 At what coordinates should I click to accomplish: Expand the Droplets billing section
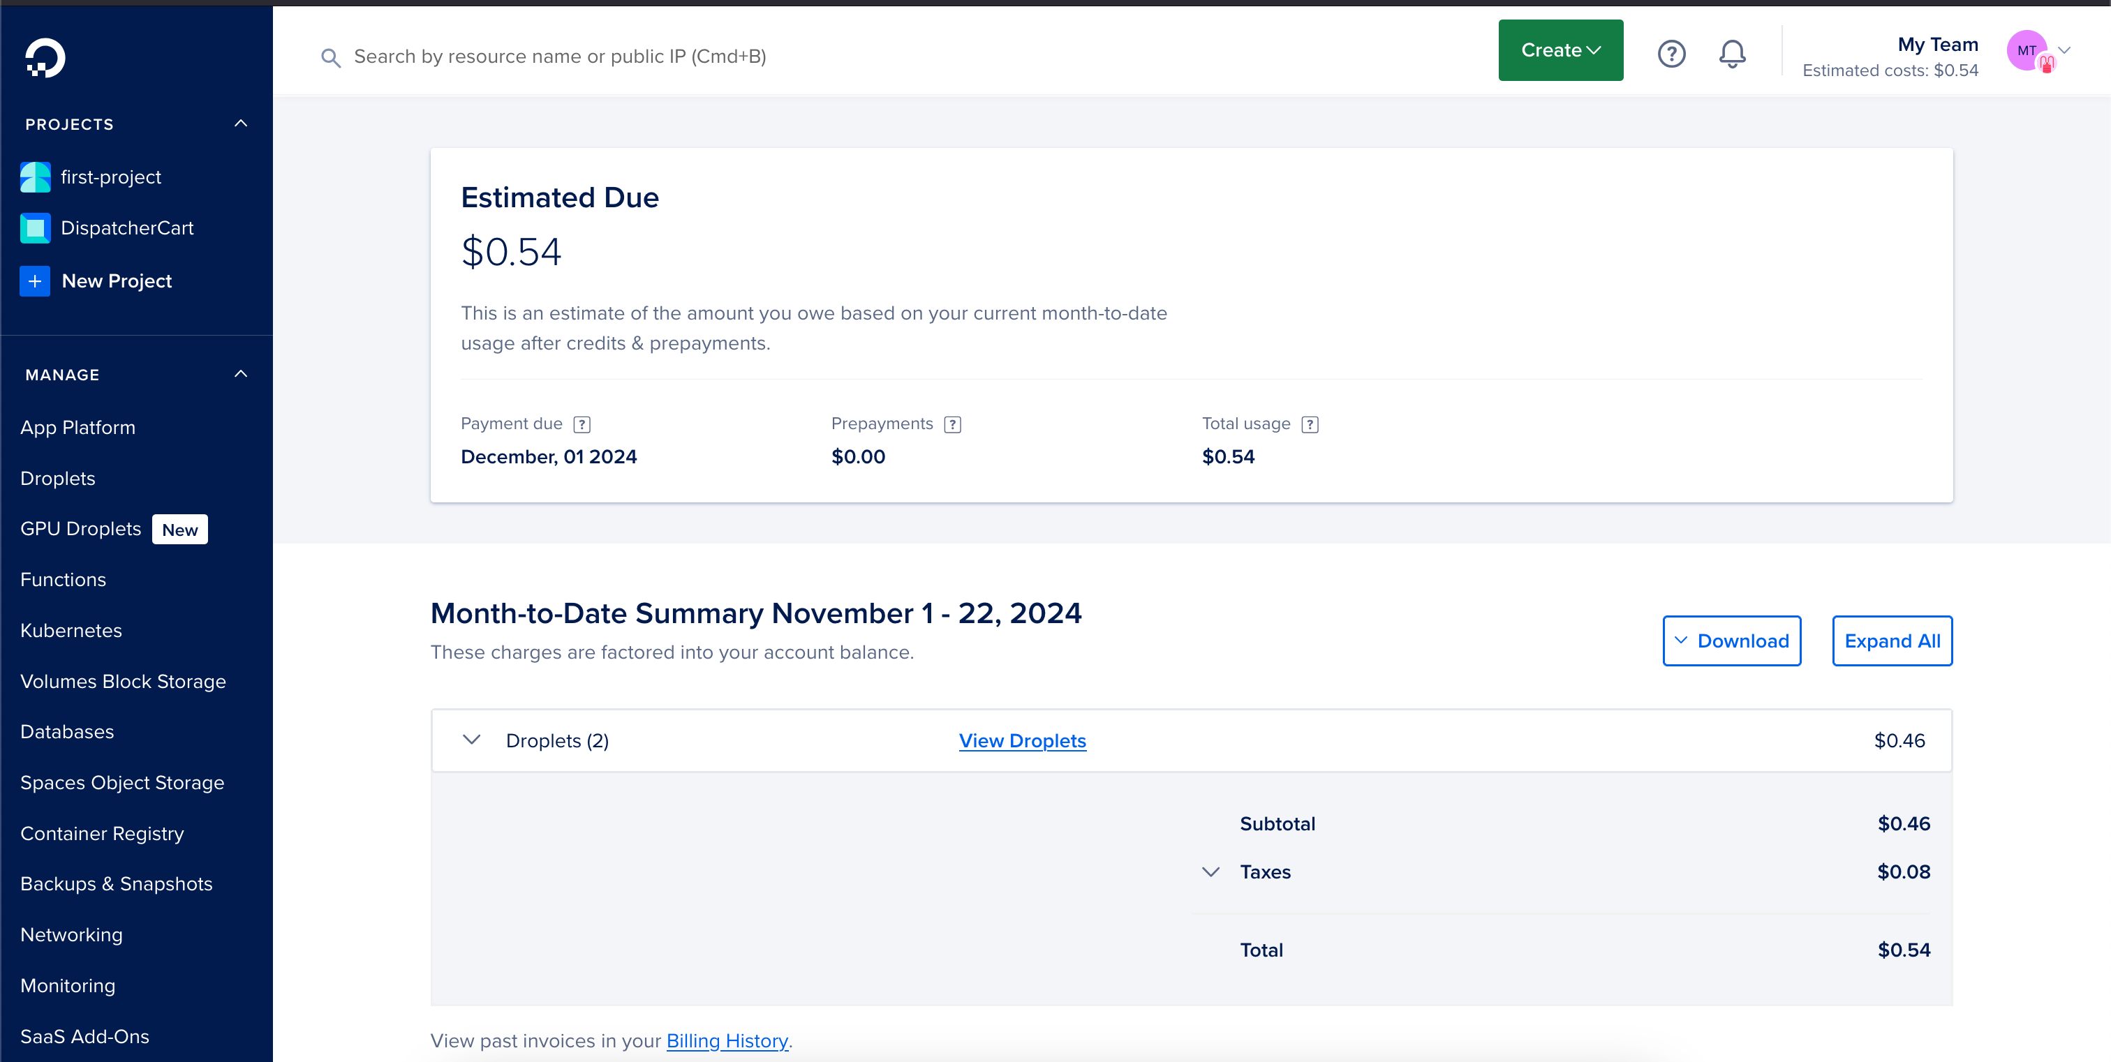[471, 741]
